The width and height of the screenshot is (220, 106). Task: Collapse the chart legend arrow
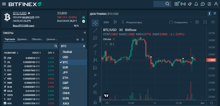[x=106, y=44]
